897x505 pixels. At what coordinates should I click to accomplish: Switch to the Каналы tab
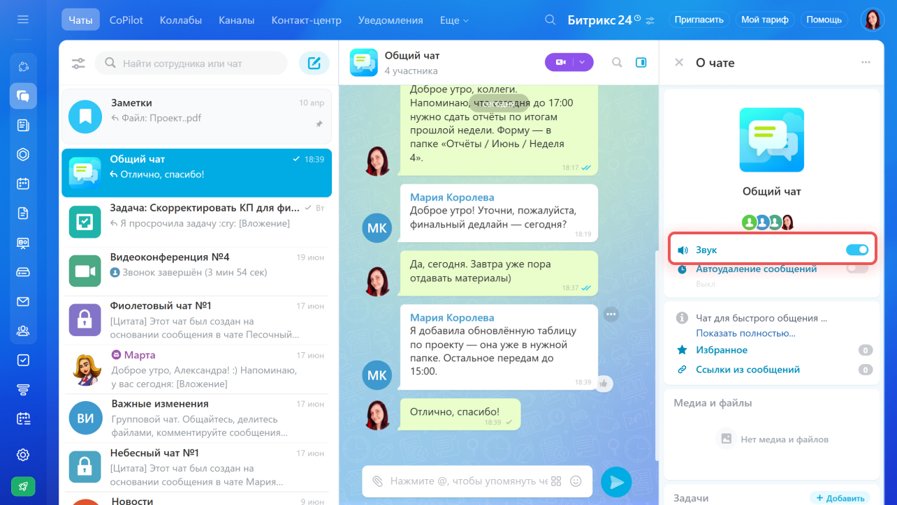point(236,20)
